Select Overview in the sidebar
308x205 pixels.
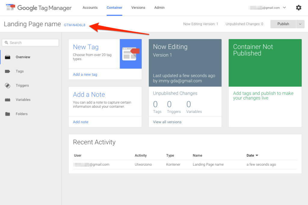click(x=23, y=57)
